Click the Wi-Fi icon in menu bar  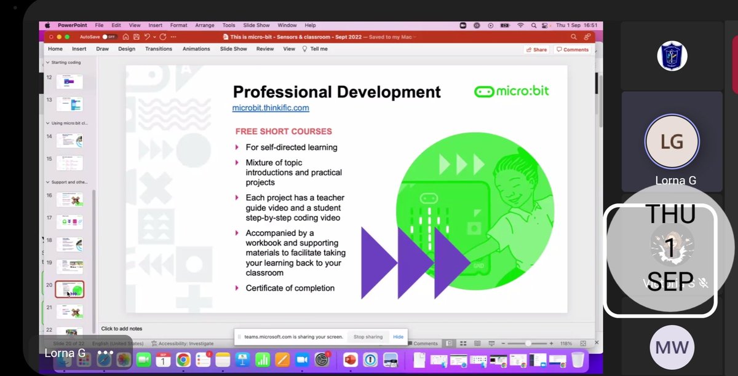tap(520, 25)
